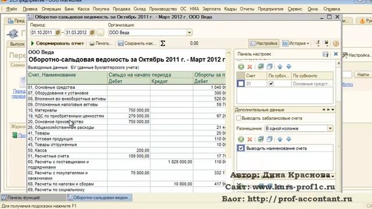Open the Файл menu

(12, 9)
